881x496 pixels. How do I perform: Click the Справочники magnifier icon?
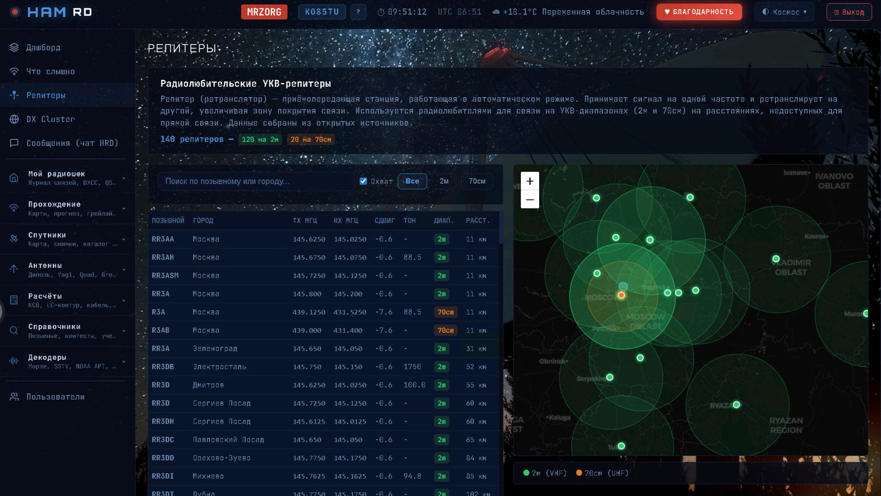pyautogui.click(x=14, y=331)
